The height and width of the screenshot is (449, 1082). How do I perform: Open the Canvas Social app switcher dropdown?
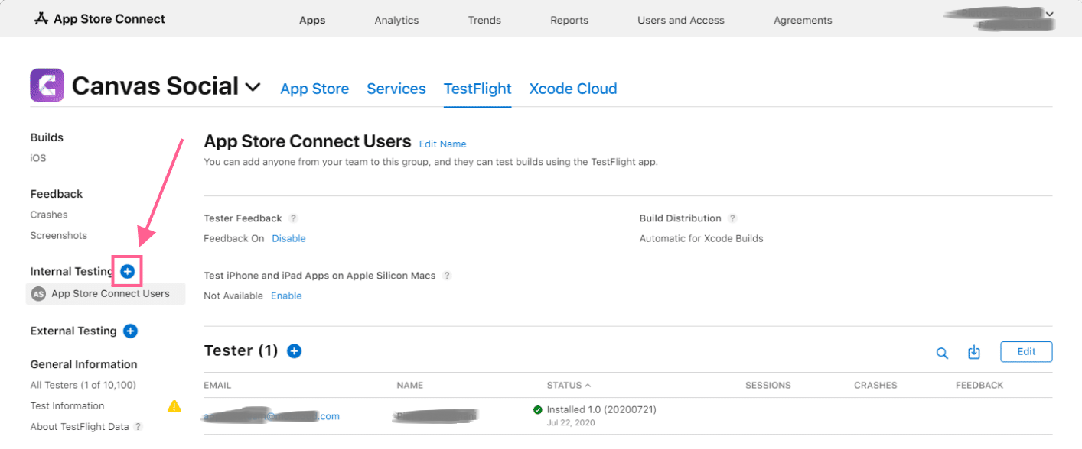click(x=253, y=86)
